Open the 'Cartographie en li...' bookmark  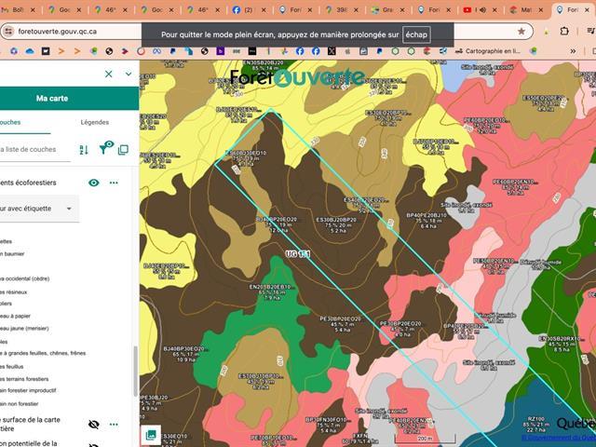488,51
